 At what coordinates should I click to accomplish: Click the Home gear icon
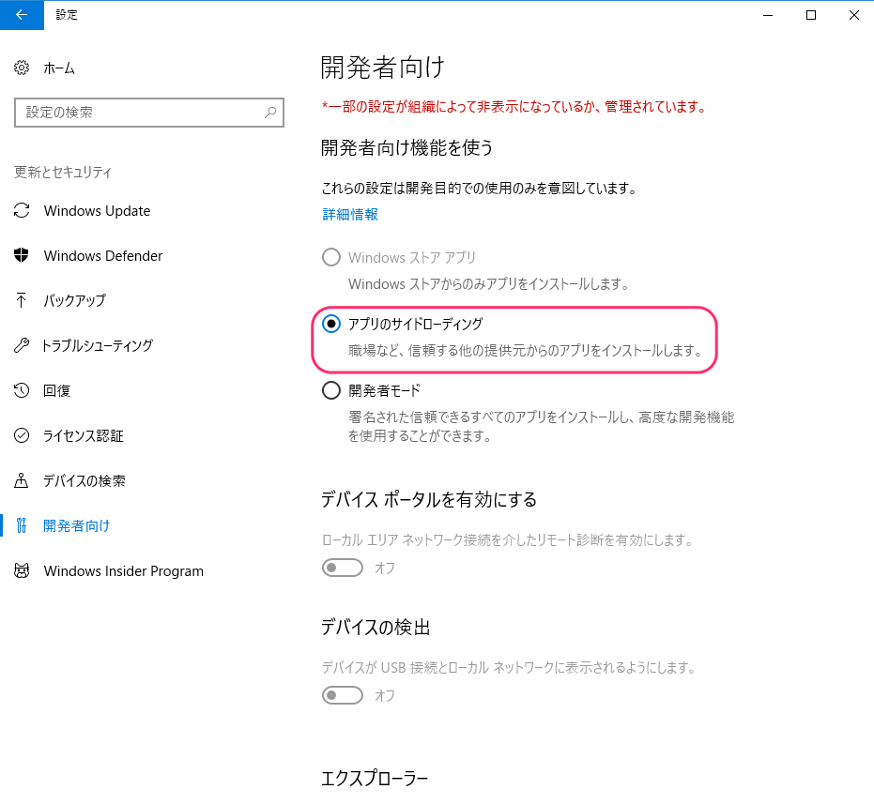point(23,68)
